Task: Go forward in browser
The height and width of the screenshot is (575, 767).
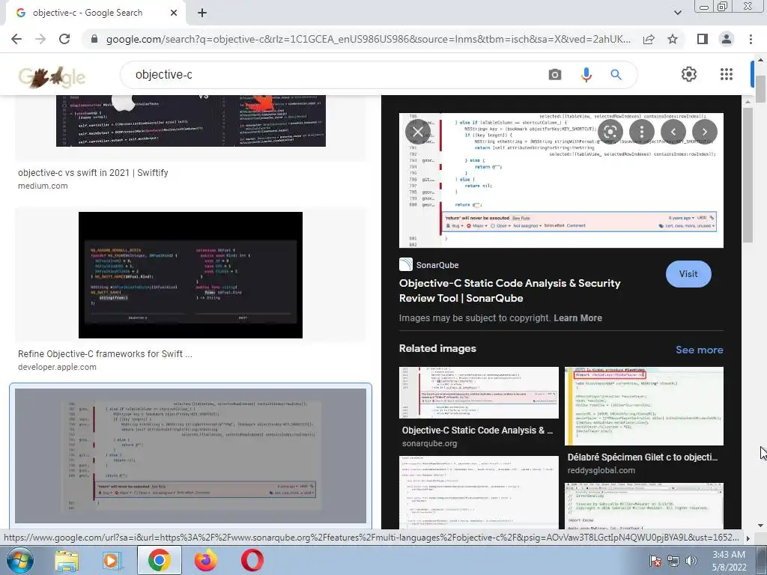Action: click(x=40, y=39)
